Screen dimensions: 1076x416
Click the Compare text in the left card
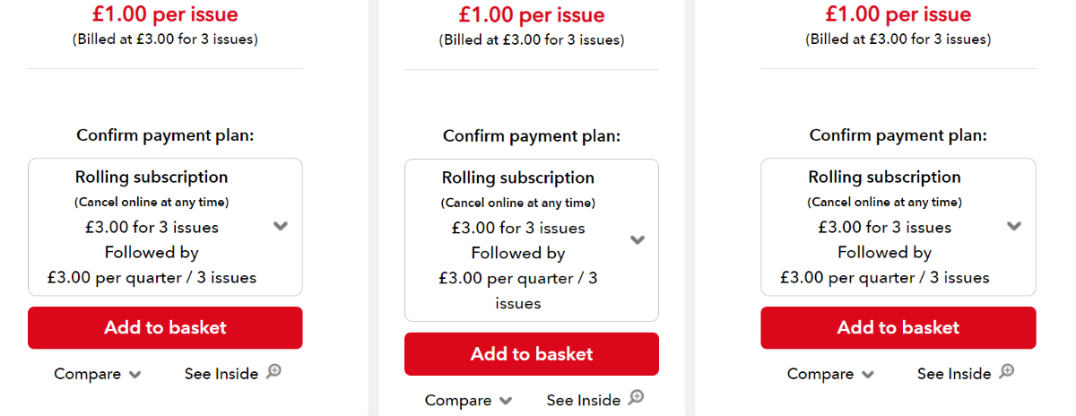87,374
